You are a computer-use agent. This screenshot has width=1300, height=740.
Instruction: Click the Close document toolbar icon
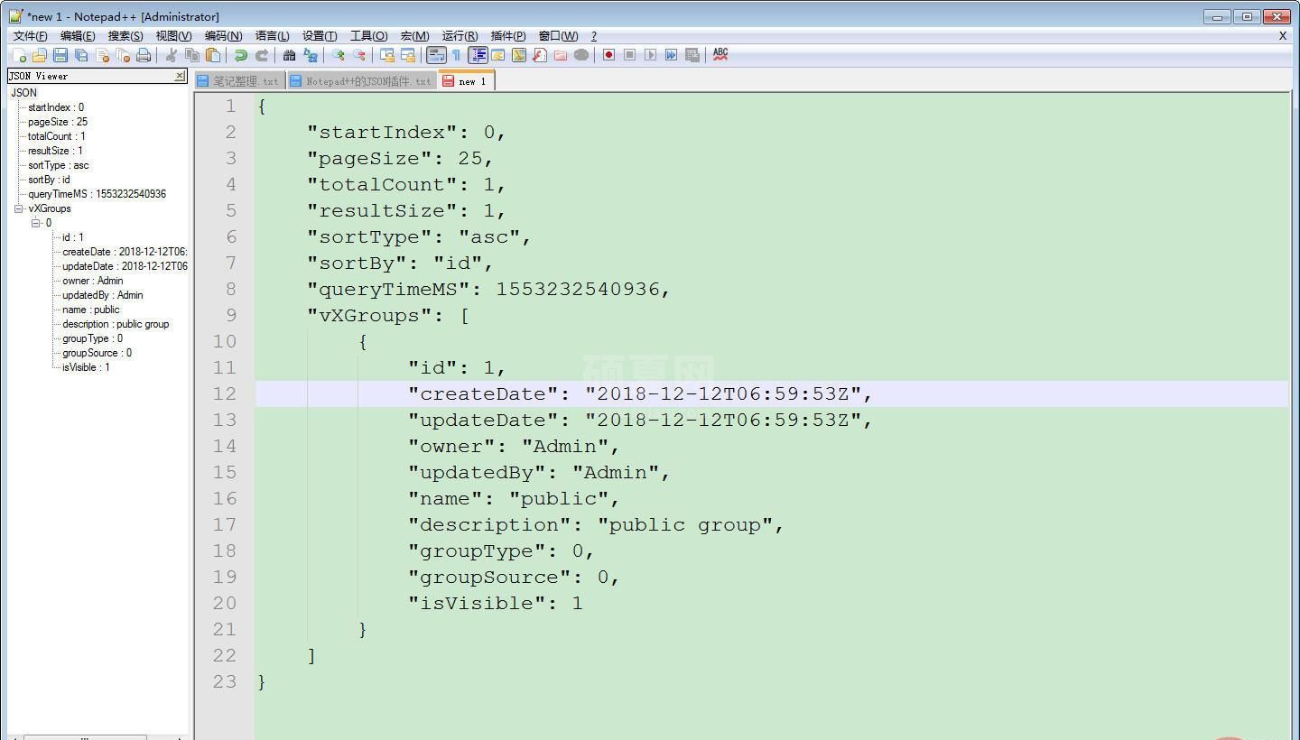point(102,55)
